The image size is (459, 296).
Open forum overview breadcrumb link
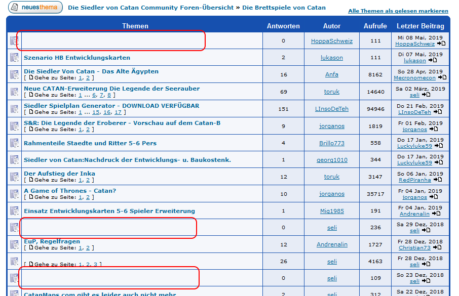150,8
